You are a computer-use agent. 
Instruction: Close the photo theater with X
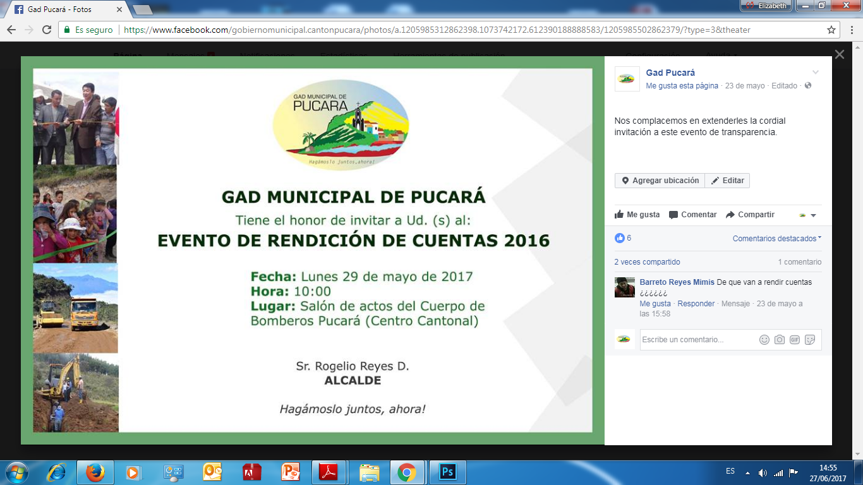tap(839, 55)
